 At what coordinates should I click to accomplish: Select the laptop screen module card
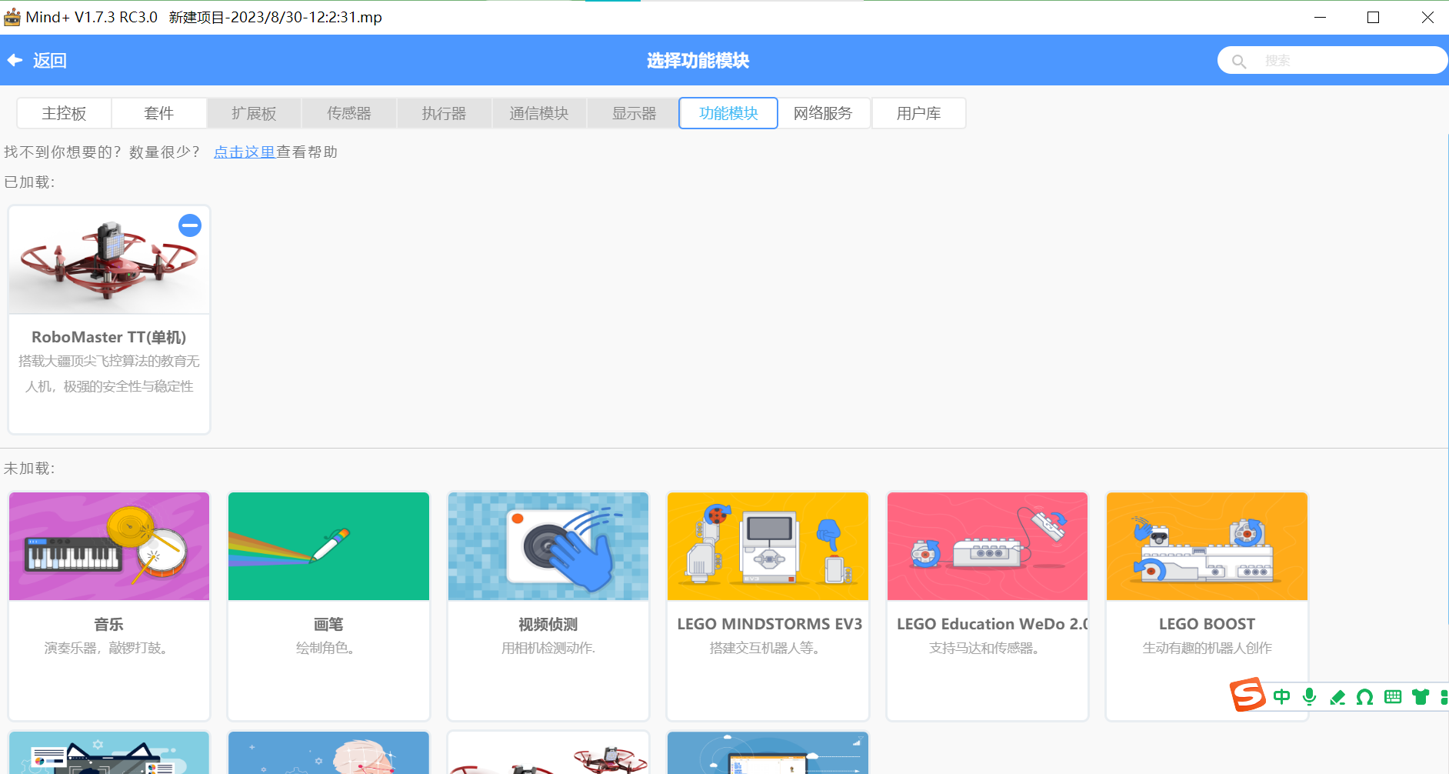[768, 752]
